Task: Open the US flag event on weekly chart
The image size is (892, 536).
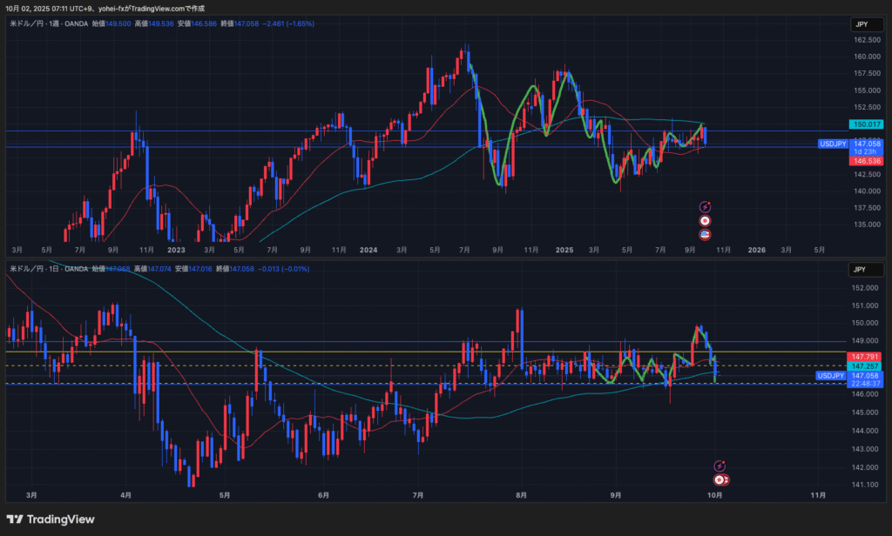Action: pos(705,234)
